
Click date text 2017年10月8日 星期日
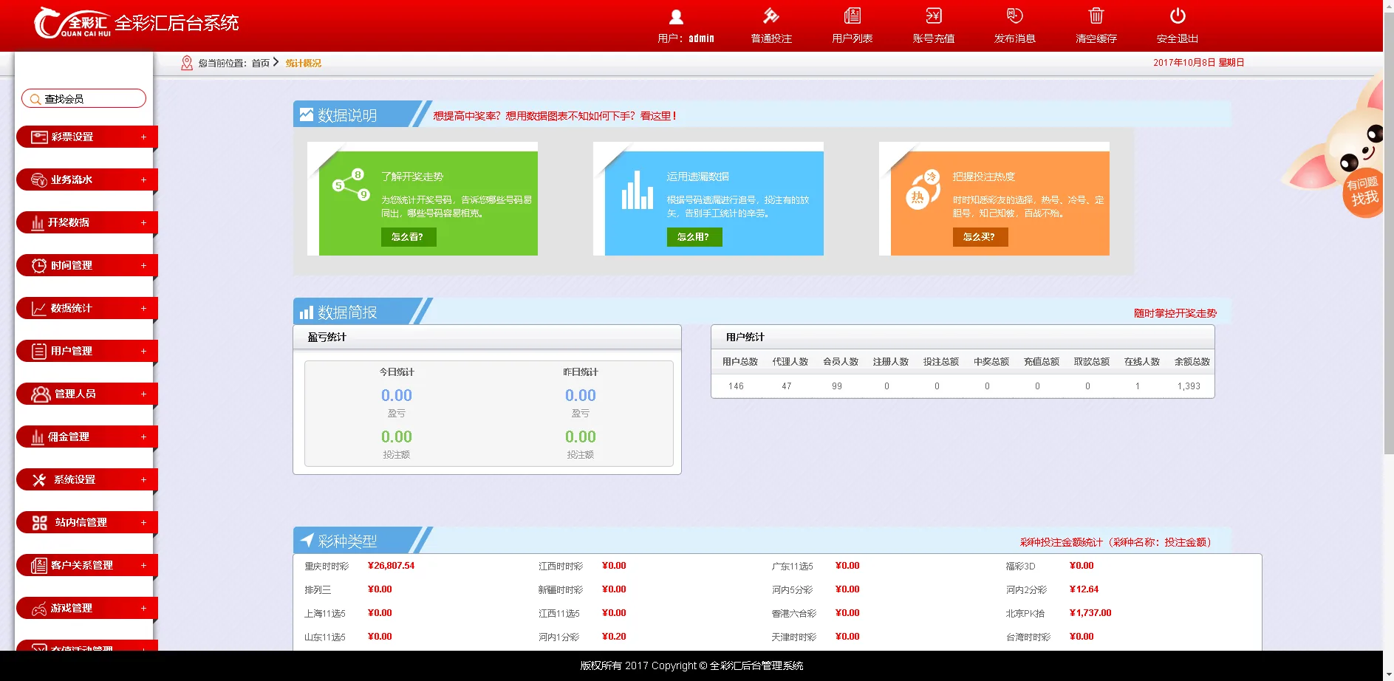click(1199, 63)
